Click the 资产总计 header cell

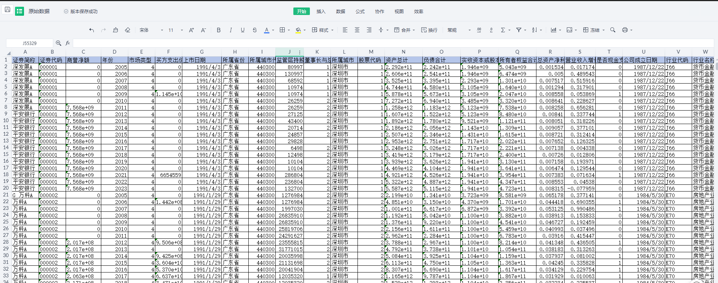404,60
